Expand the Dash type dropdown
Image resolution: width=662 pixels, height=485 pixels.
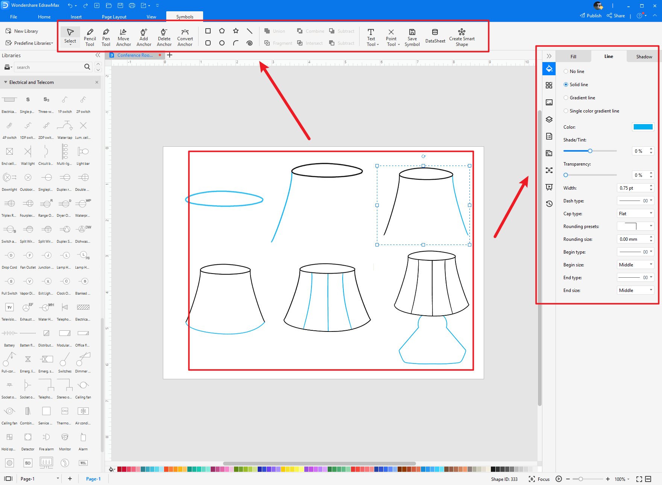point(635,201)
